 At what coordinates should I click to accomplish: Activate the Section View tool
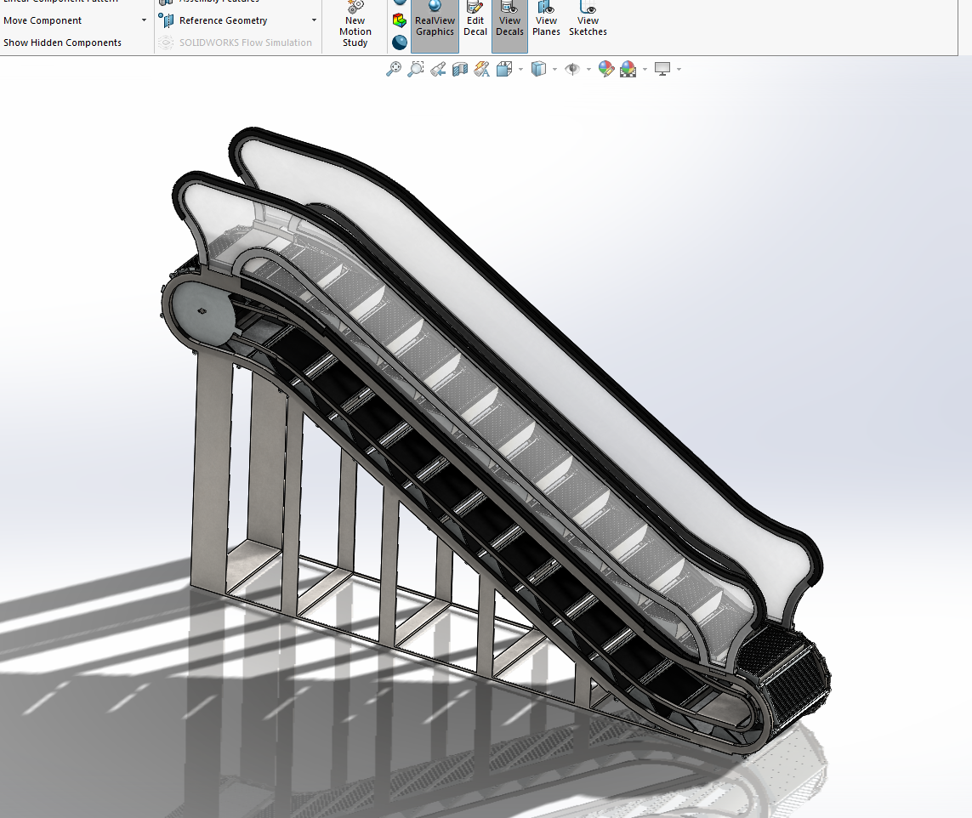coord(460,69)
